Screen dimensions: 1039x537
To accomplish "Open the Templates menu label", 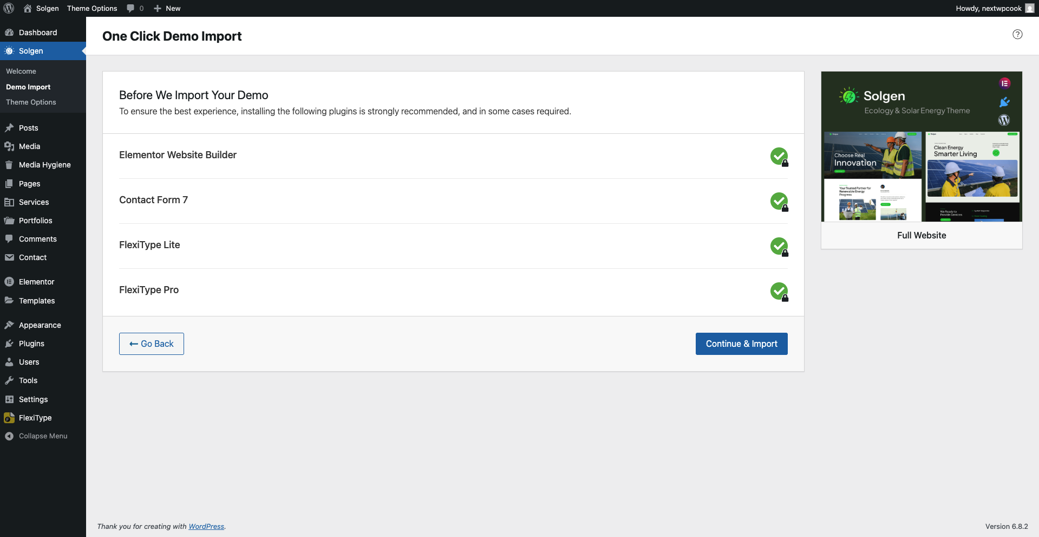I will 37,301.
